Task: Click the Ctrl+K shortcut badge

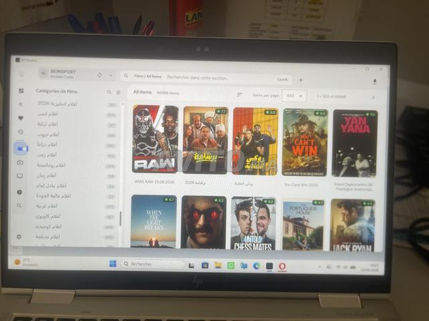Action: coord(282,80)
